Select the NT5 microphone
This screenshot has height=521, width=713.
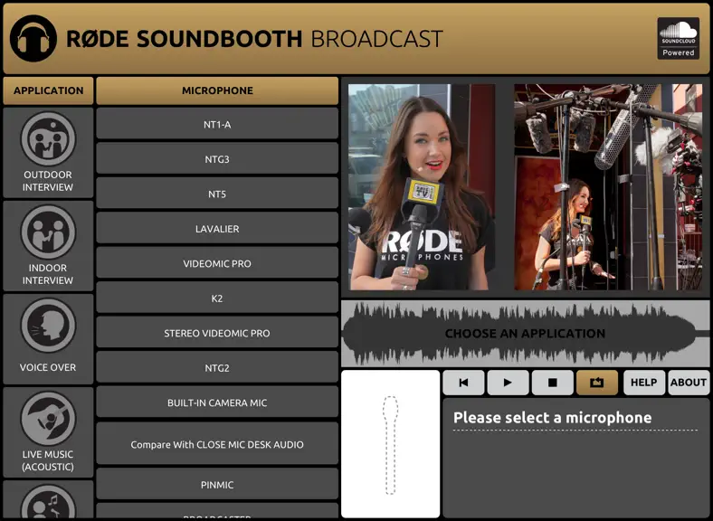coord(217,194)
